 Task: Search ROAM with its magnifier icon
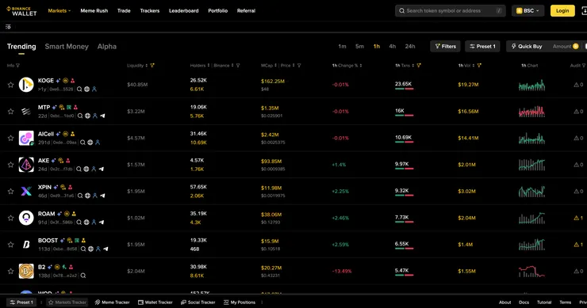(x=79, y=222)
